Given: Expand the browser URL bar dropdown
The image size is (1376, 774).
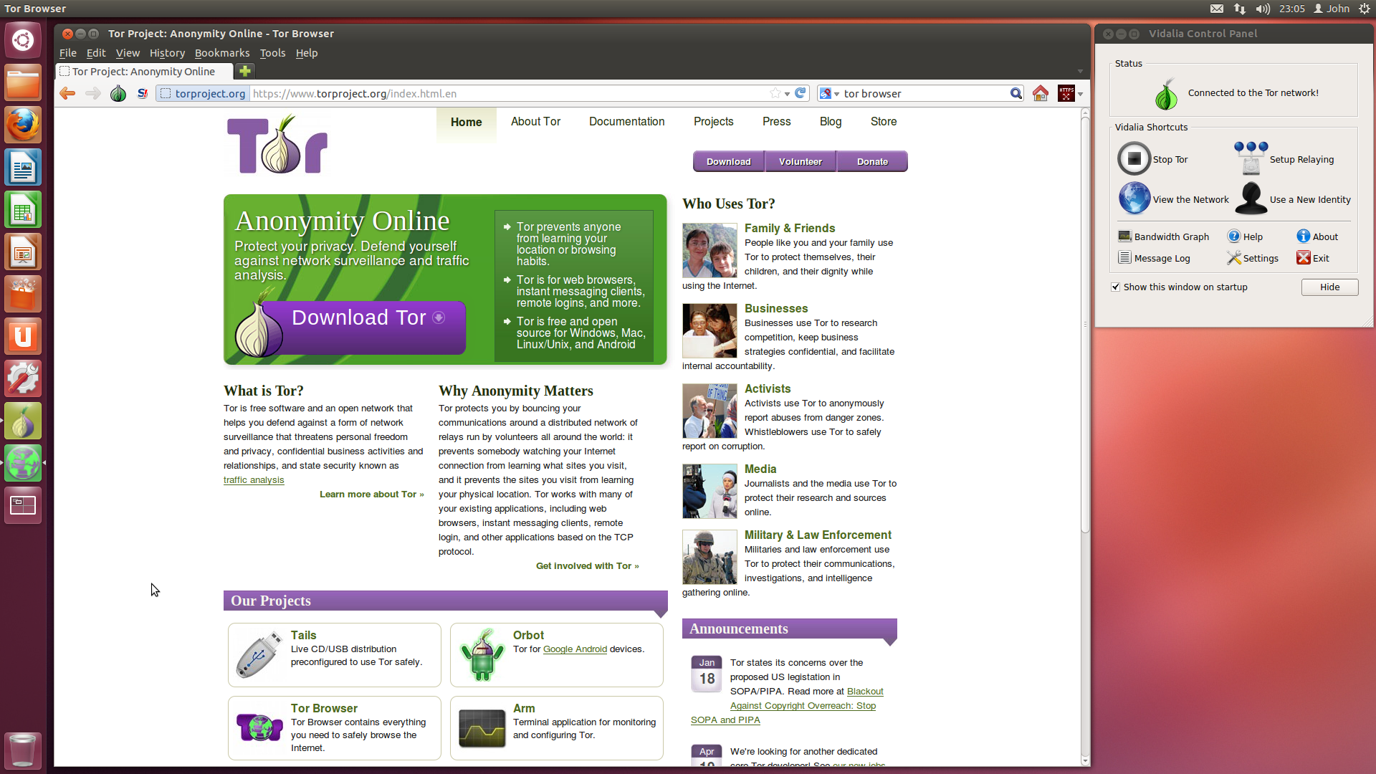Looking at the screenshot, I should (x=786, y=94).
